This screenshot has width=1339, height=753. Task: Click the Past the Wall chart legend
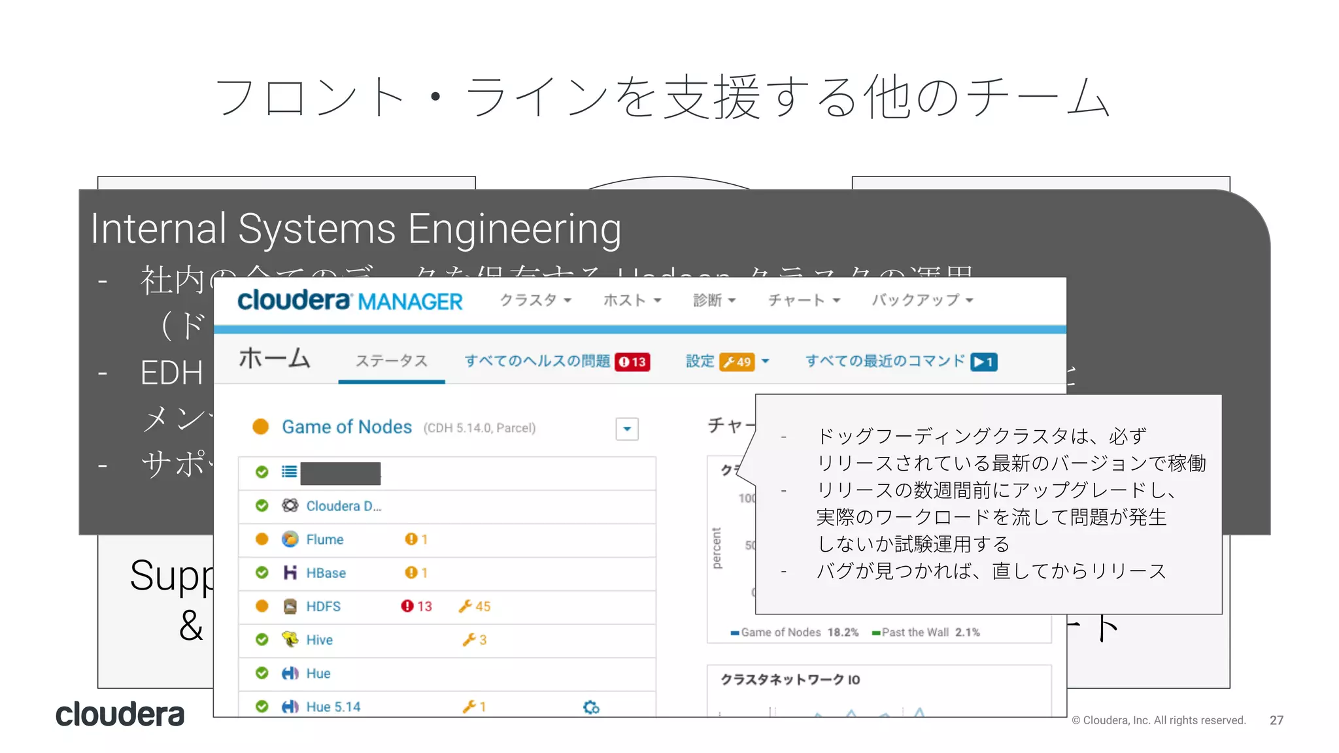(x=926, y=632)
